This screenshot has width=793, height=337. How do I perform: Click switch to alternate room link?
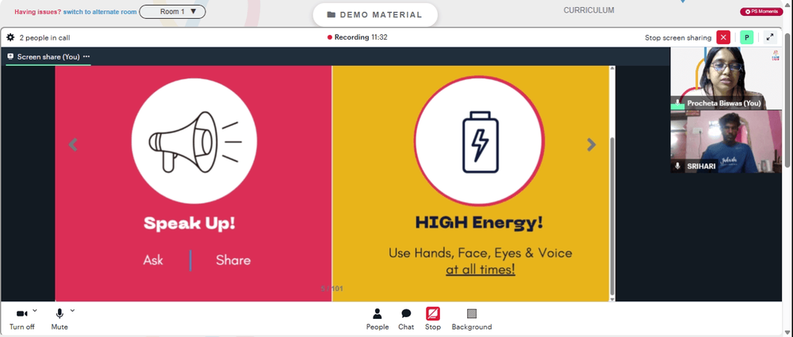click(x=100, y=12)
